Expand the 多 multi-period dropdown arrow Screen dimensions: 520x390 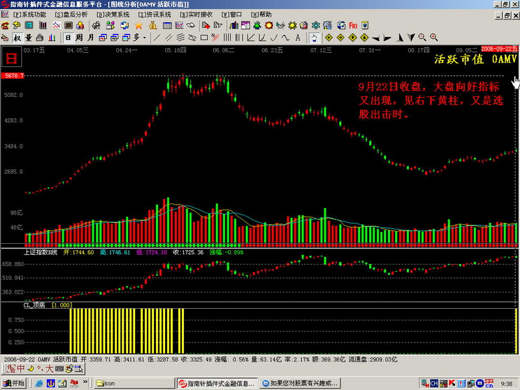point(144,38)
